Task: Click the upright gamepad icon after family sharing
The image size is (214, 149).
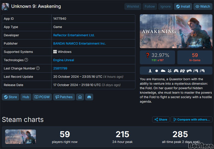Action: 176,71
